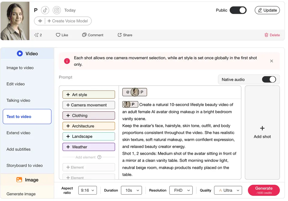Select Text to video in sidebar
The height and width of the screenshot is (201, 288).
tap(27, 117)
